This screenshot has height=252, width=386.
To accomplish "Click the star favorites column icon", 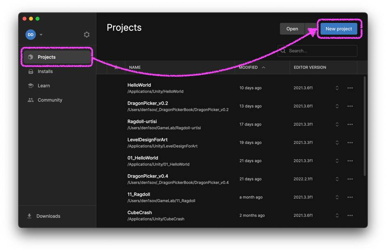I will 116,67.
